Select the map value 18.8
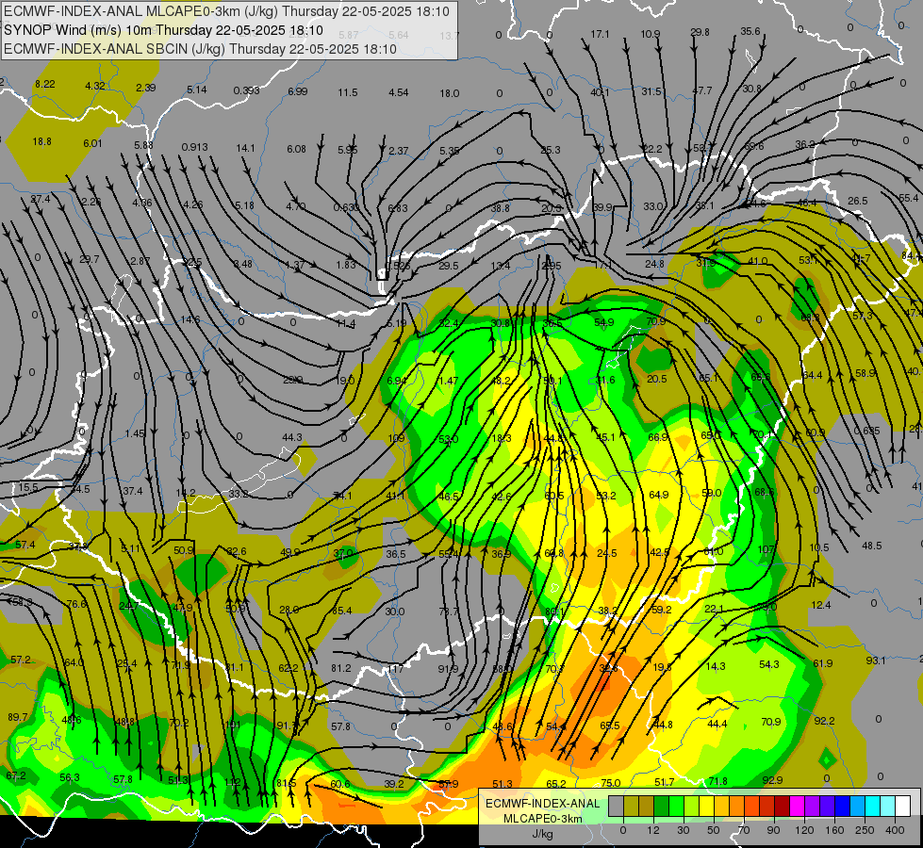The image size is (923, 848). (41, 142)
